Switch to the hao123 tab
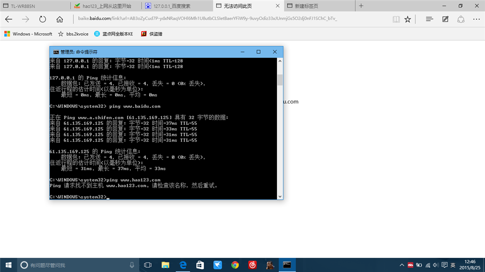Image resolution: width=485 pixels, height=272 pixels. (107, 6)
